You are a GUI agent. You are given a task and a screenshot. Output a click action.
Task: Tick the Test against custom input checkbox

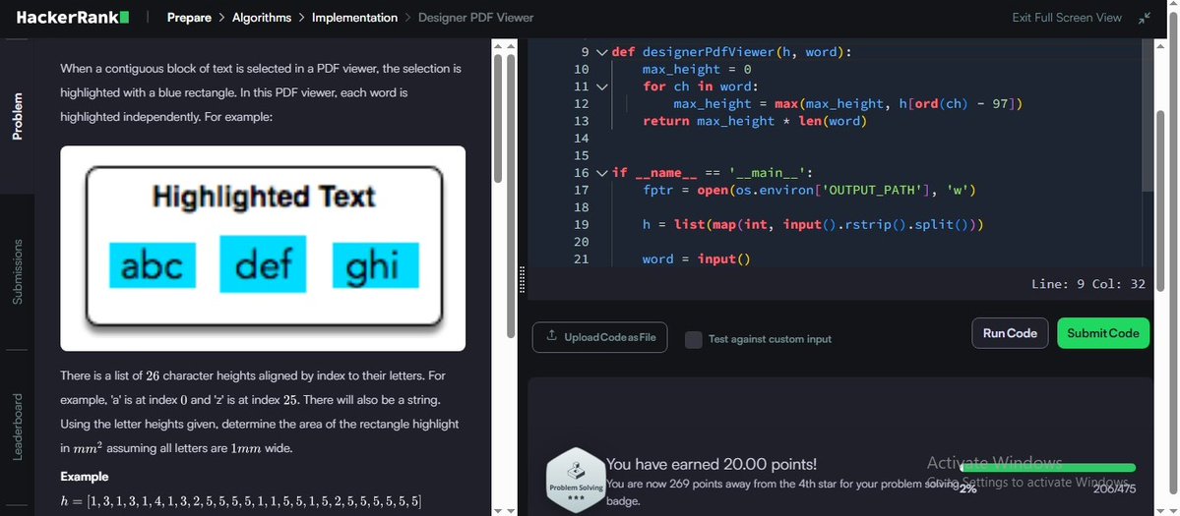click(693, 339)
